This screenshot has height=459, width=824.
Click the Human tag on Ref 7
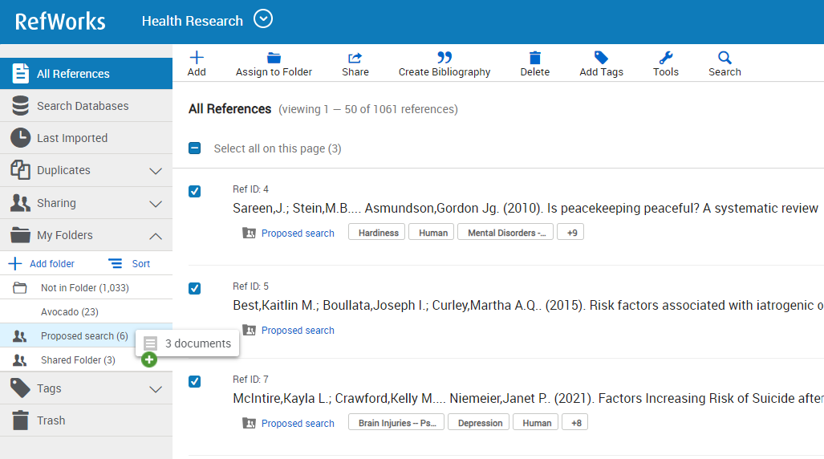pyautogui.click(x=536, y=423)
